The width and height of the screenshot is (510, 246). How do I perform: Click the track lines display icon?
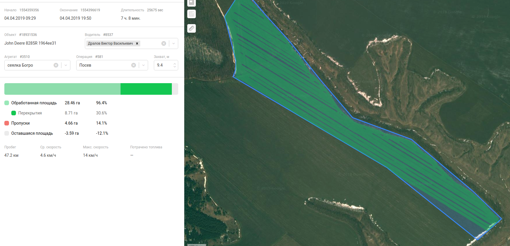[192, 14]
